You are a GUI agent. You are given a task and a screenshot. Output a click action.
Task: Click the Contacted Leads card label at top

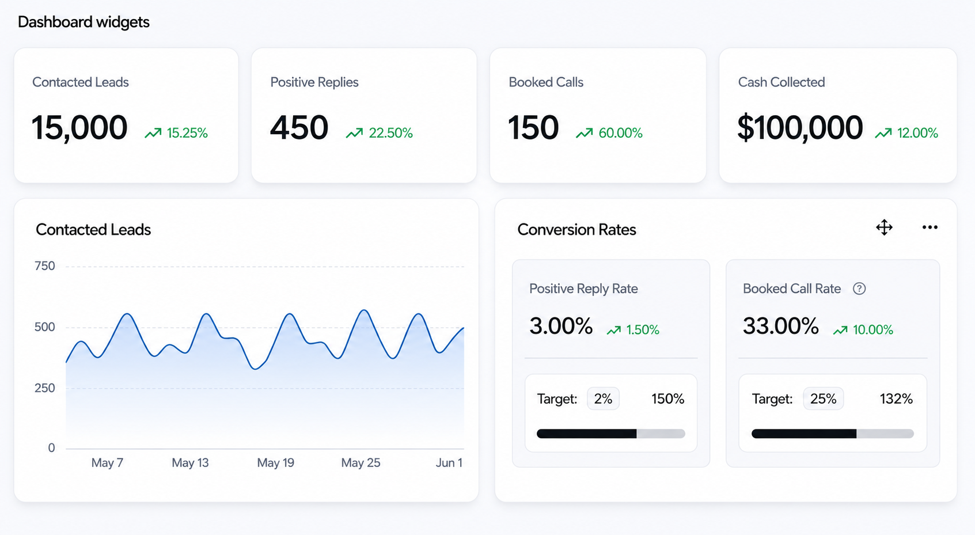click(81, 82)
